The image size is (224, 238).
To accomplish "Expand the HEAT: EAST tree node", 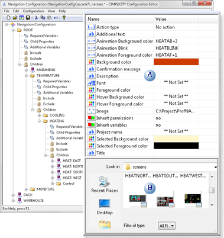I will click(x=52, y=161).
